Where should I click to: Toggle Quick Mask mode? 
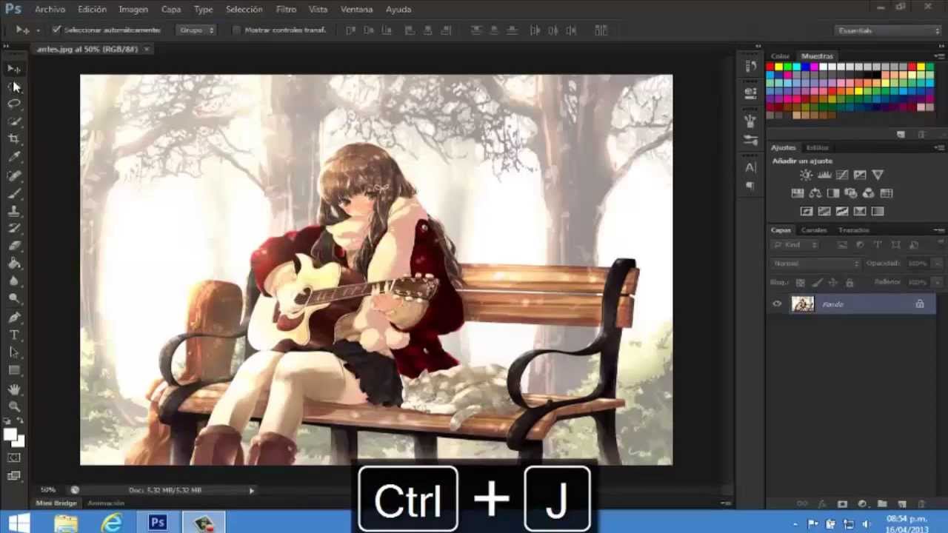pos(14,458)
